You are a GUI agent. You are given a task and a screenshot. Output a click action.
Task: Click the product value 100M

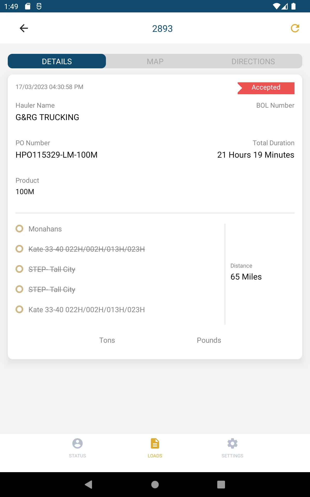[x=25, y=192]
